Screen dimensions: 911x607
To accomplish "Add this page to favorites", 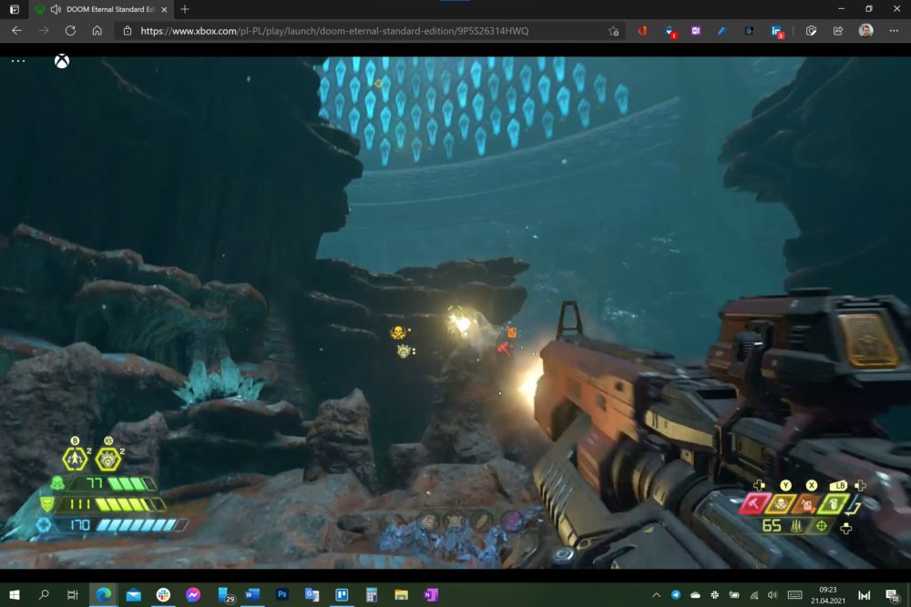I will point(613,31).
